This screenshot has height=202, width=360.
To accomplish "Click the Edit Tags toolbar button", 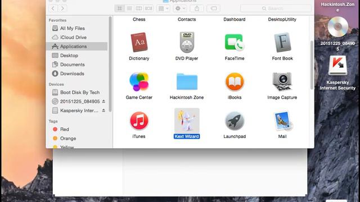I will 214,8.
